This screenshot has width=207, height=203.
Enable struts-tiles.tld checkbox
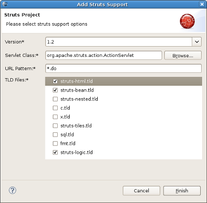click(55, 126)
